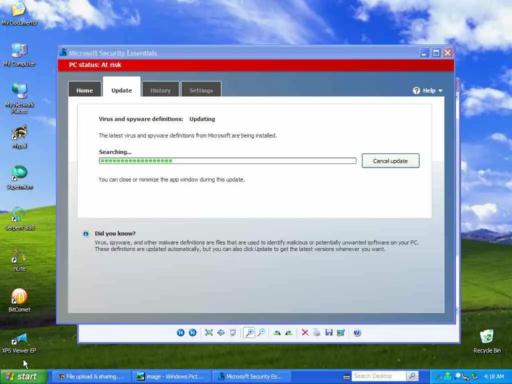512x384 pixels.
Task: Go to previous image in Picture Viewer
Action: 180,332
